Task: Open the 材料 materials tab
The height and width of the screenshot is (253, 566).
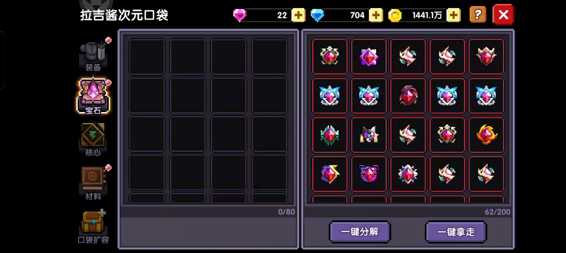Action: point(93,183)
